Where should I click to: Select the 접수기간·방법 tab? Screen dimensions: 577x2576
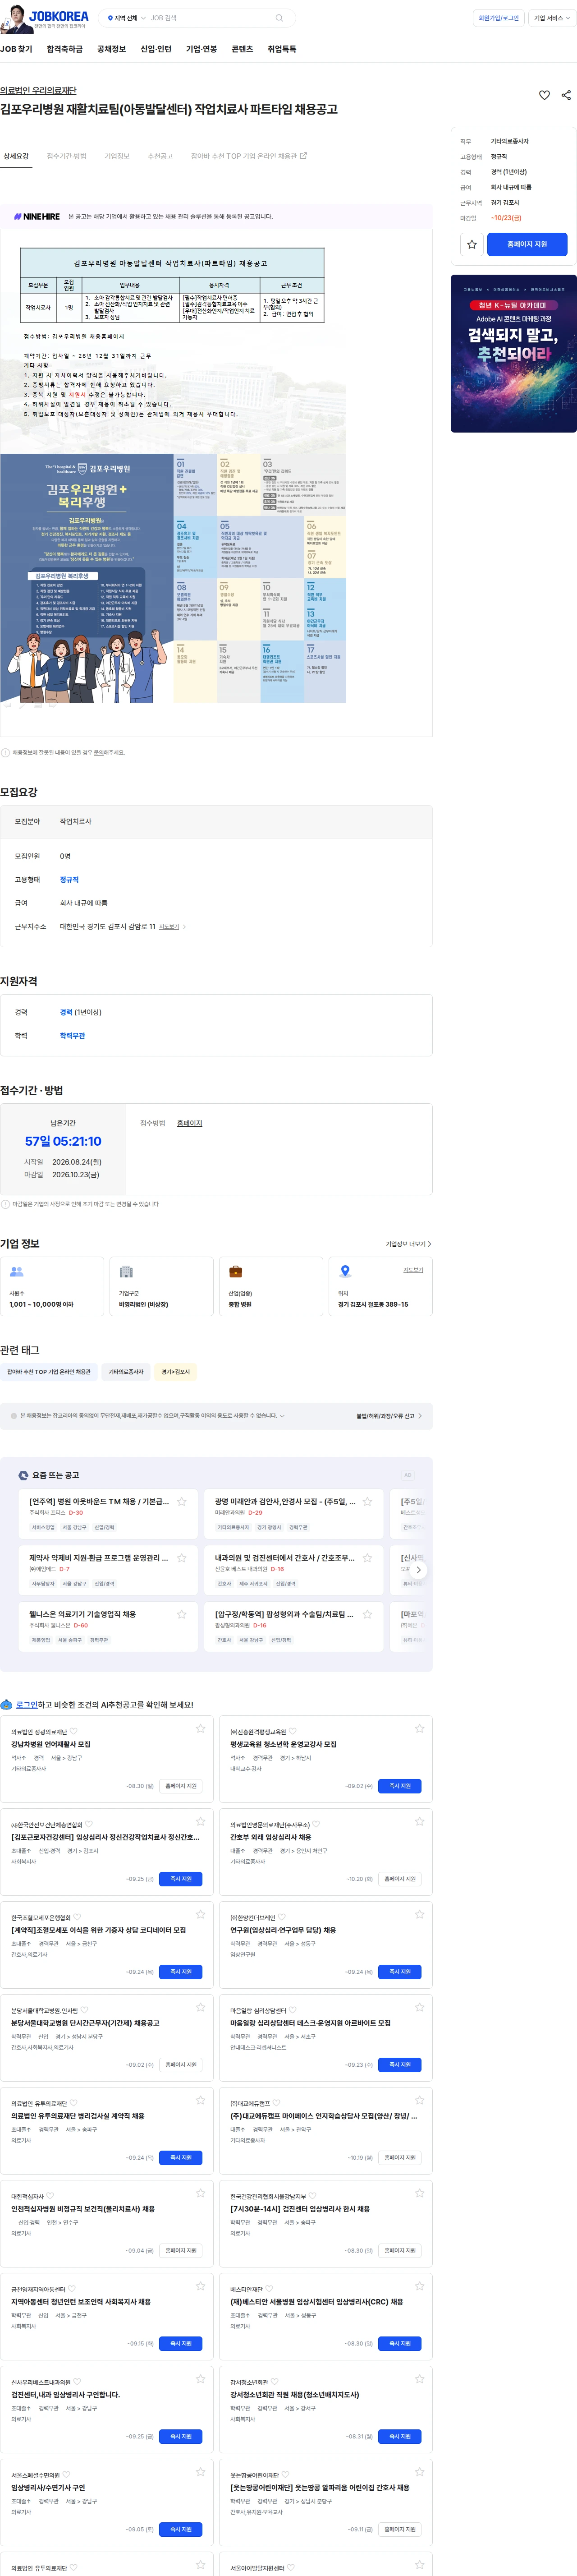click(x=67, y=156)
